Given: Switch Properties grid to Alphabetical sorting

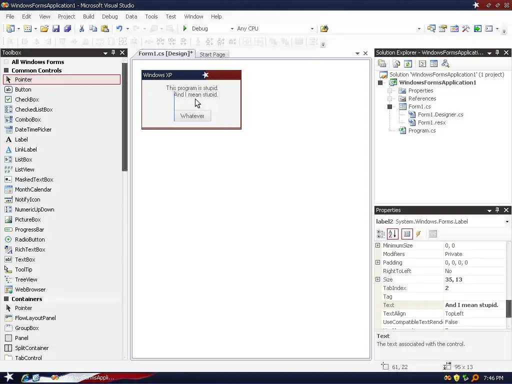Looking at the screenshot, I should point(392,234).
